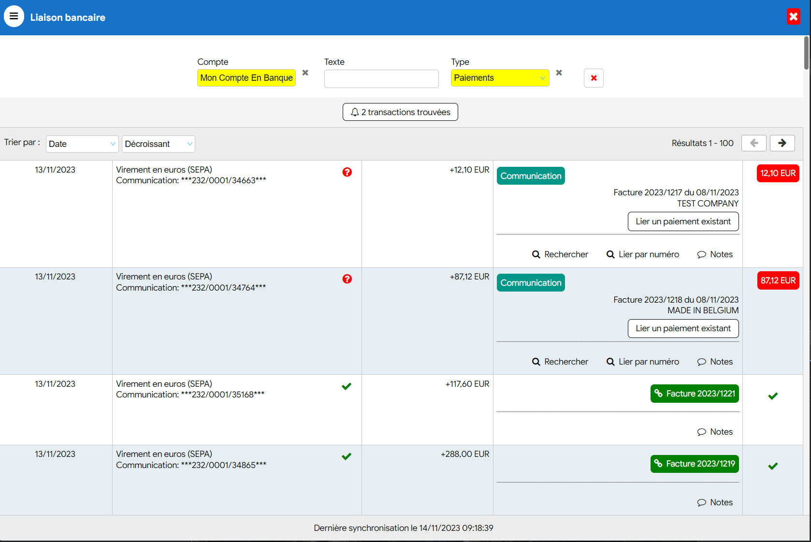
Task: Click green check beside +288,00 EUR description
Action: (347, 456)
